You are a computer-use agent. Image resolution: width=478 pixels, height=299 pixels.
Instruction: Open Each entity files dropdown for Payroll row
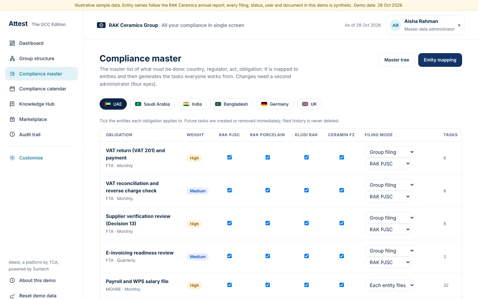tap(390, 285)
